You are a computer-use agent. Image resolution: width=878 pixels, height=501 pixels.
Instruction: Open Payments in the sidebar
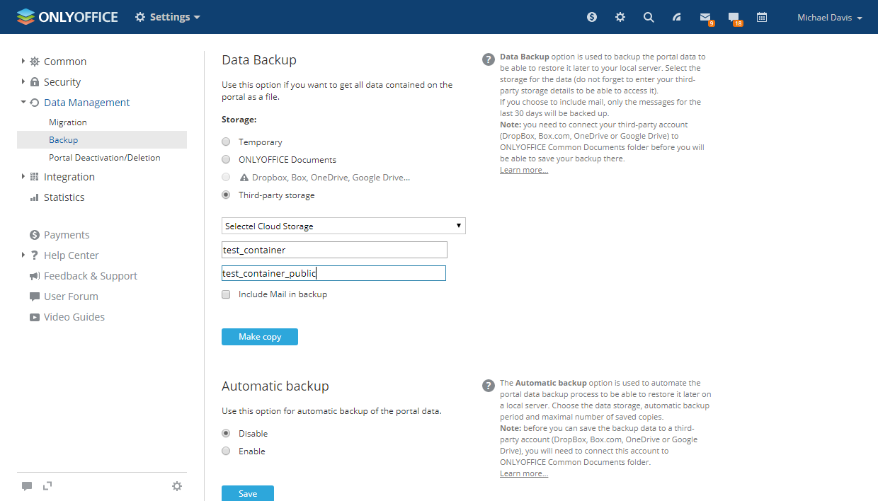coord(67,235)
